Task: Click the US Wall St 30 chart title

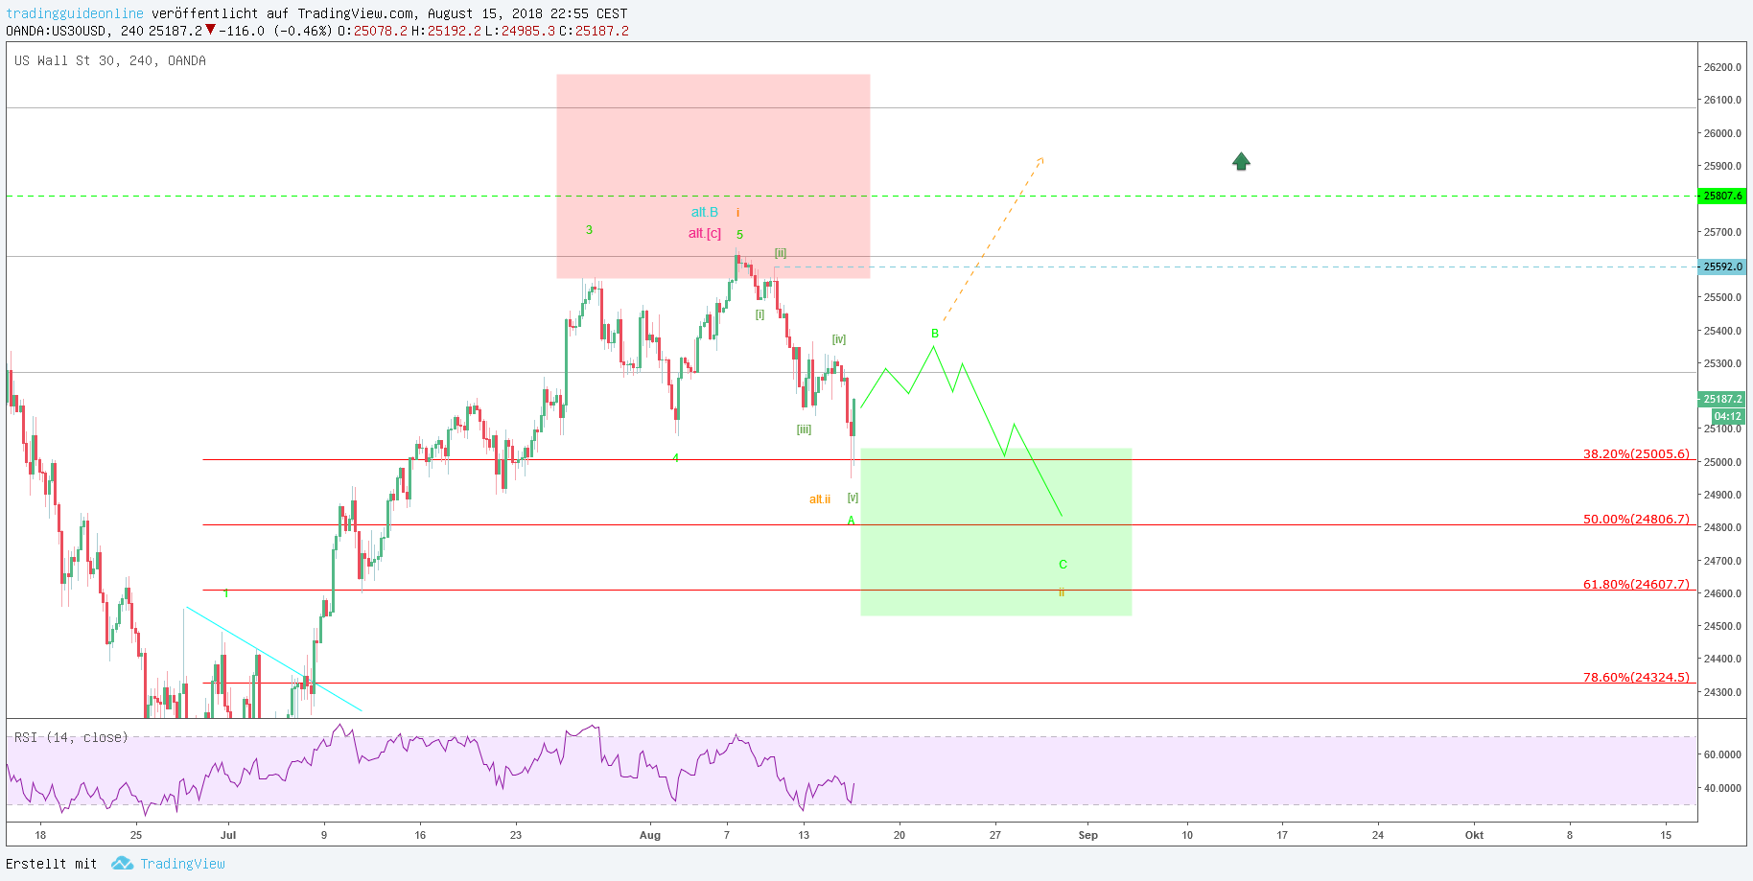Action: pos(110,60)
